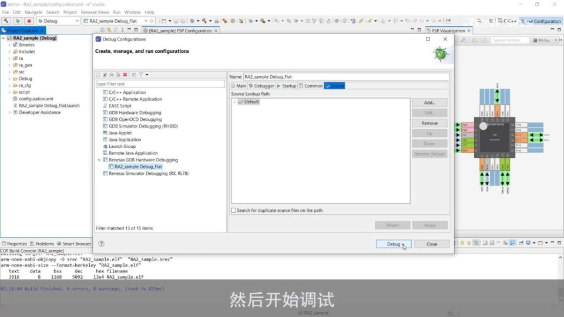Click the new-window icon in main toolbar
Image resolution: width=564 pixels, height=317 pixels.
(x=164, y=21)
